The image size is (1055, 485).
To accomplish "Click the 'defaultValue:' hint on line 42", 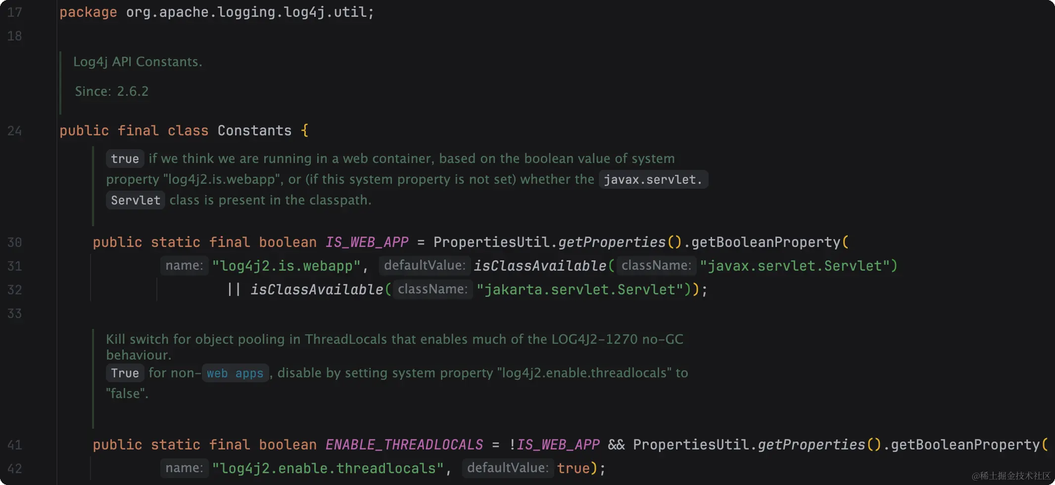I will point(508,468).
